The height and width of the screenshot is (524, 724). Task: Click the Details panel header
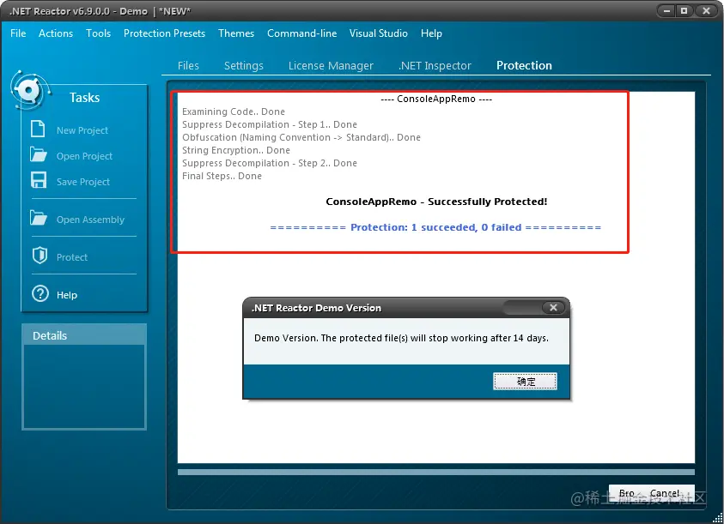[x=84, y=336]
